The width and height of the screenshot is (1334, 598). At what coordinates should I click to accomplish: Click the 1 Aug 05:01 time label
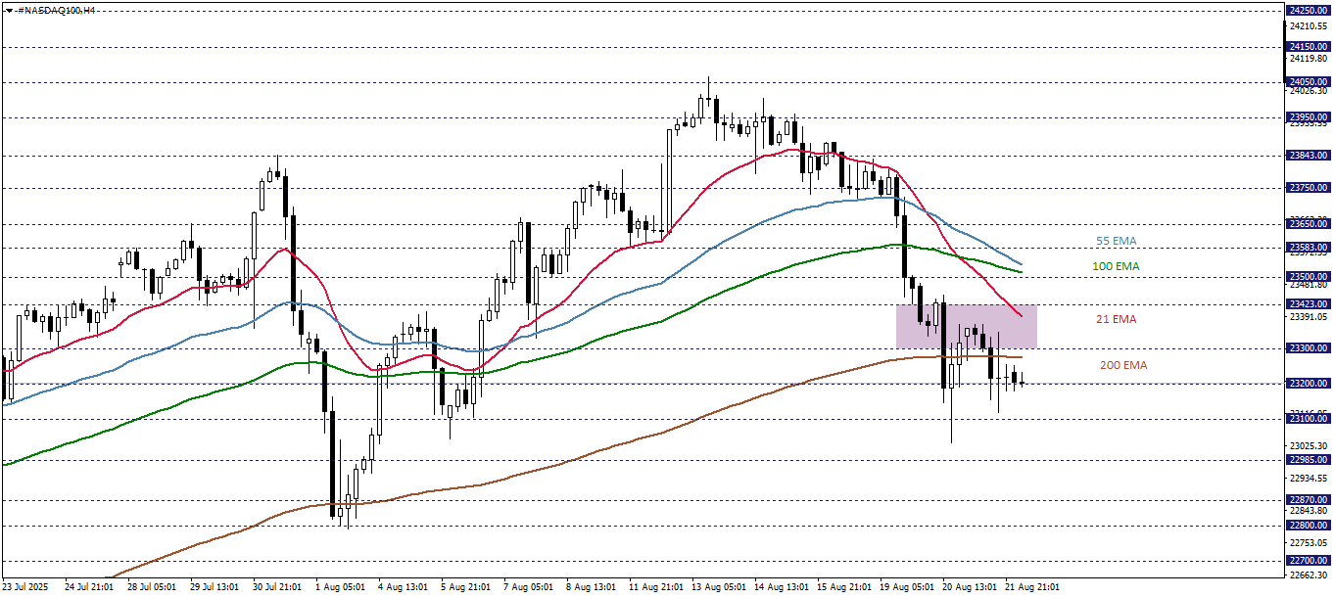pos(339,587)
